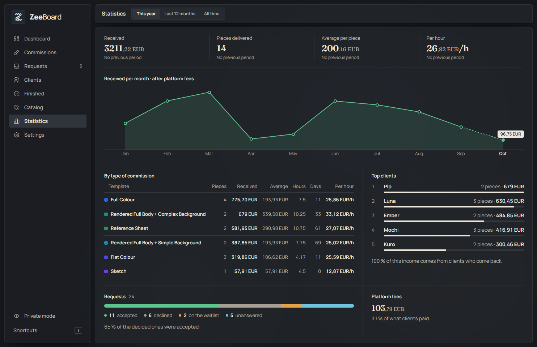Viewport: 537px width, 347px height.
Task: Click the Shortcuts question mark badge
Action: tap(78, 330)
